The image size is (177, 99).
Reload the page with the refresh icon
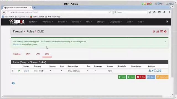(x=110, y=12)
